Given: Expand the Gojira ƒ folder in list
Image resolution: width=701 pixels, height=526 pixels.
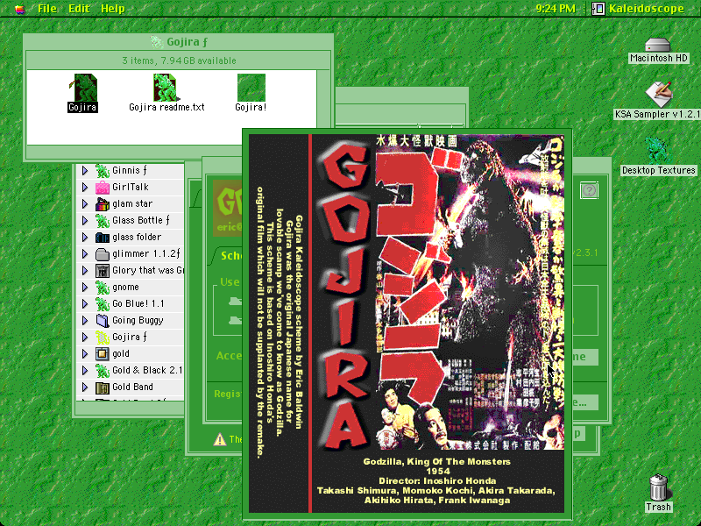Looking at the screenshot, I should pos(84,338).
